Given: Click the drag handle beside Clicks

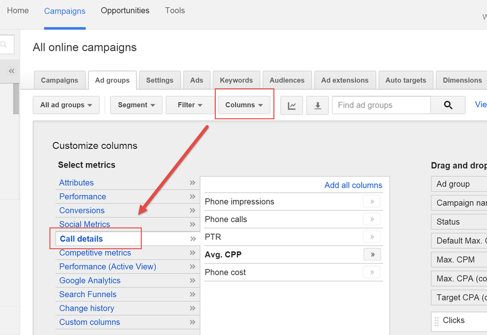Looking at the screenshot, I should click(436, 321).
